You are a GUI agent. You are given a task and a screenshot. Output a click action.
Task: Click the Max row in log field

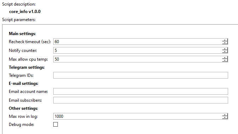point(138,116)
